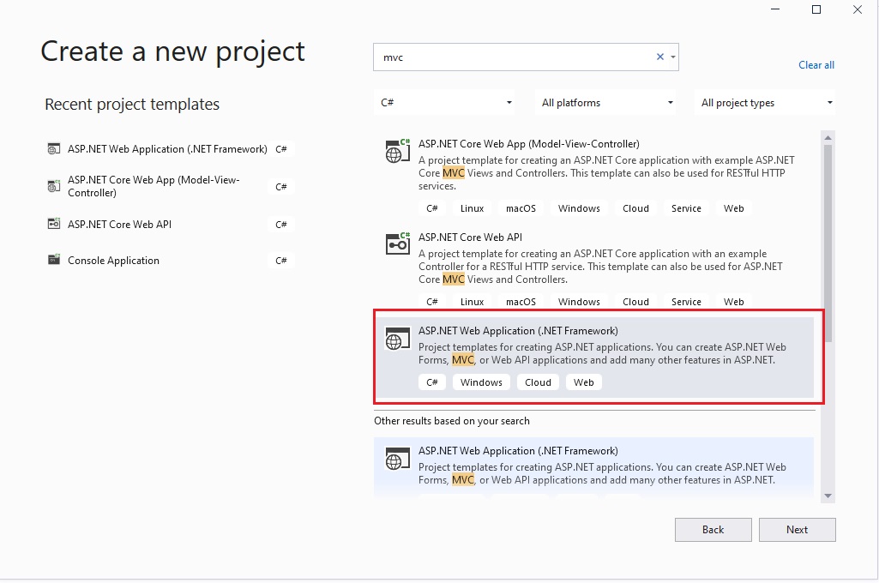Screen dimensions: 879x583
Task: Click the recent ASP.NET Core Web API template icon
Action: coord(54,225)
